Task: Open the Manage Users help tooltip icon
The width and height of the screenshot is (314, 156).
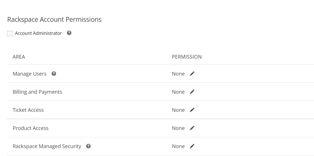Action: (x=54, y=74)
